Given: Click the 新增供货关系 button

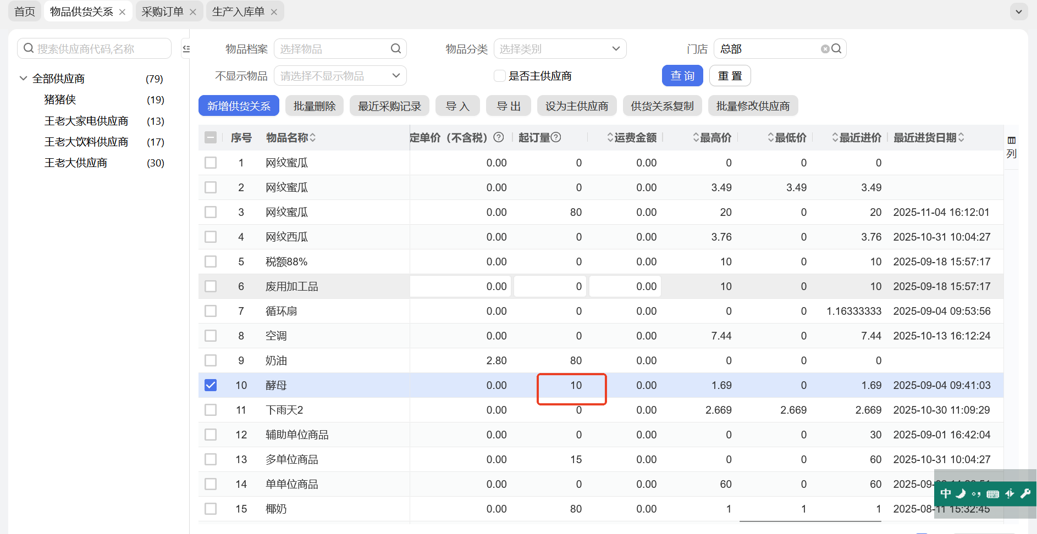Looking at the screenshot, I should tap(239, 106).
